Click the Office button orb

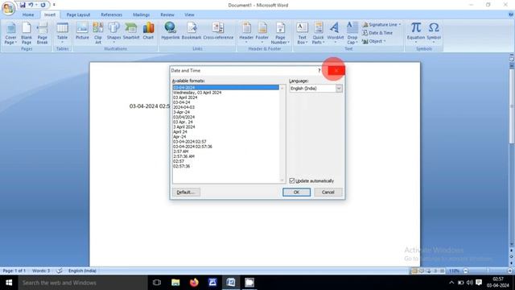click(x=8, y=8)
